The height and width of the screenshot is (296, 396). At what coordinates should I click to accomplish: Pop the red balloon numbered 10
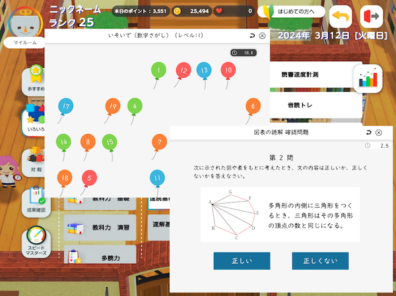pyautogui.click(x=228, y=69)
